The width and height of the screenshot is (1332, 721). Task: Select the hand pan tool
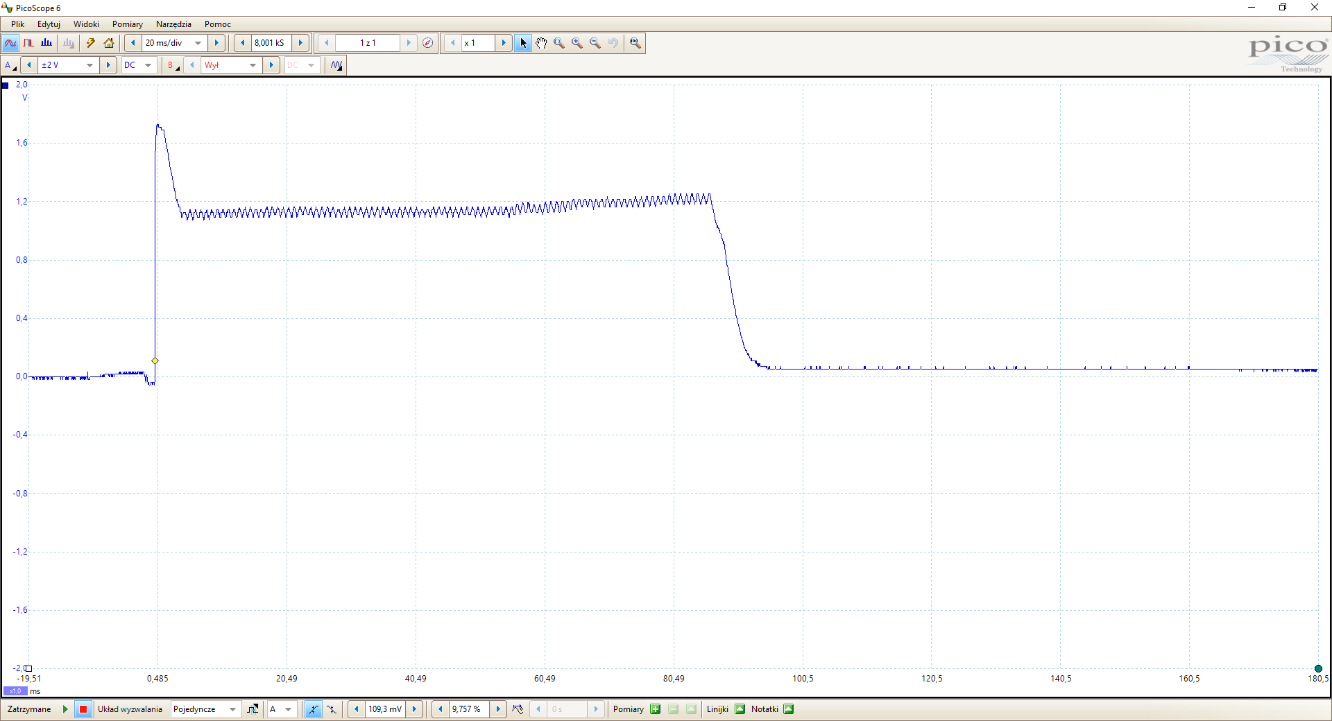click(x=541, y=43)
